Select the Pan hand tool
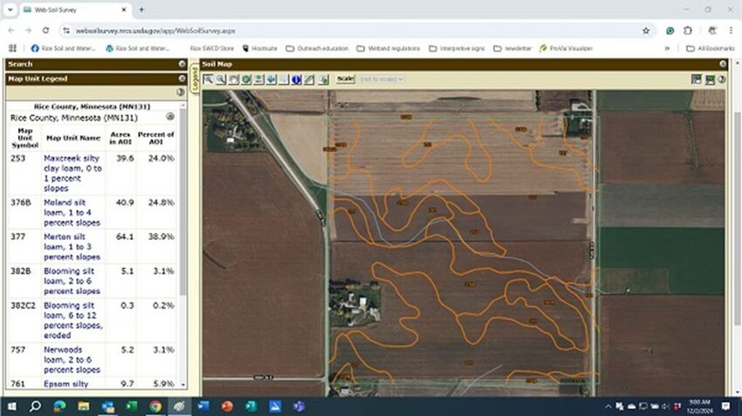 coord(234,79)
